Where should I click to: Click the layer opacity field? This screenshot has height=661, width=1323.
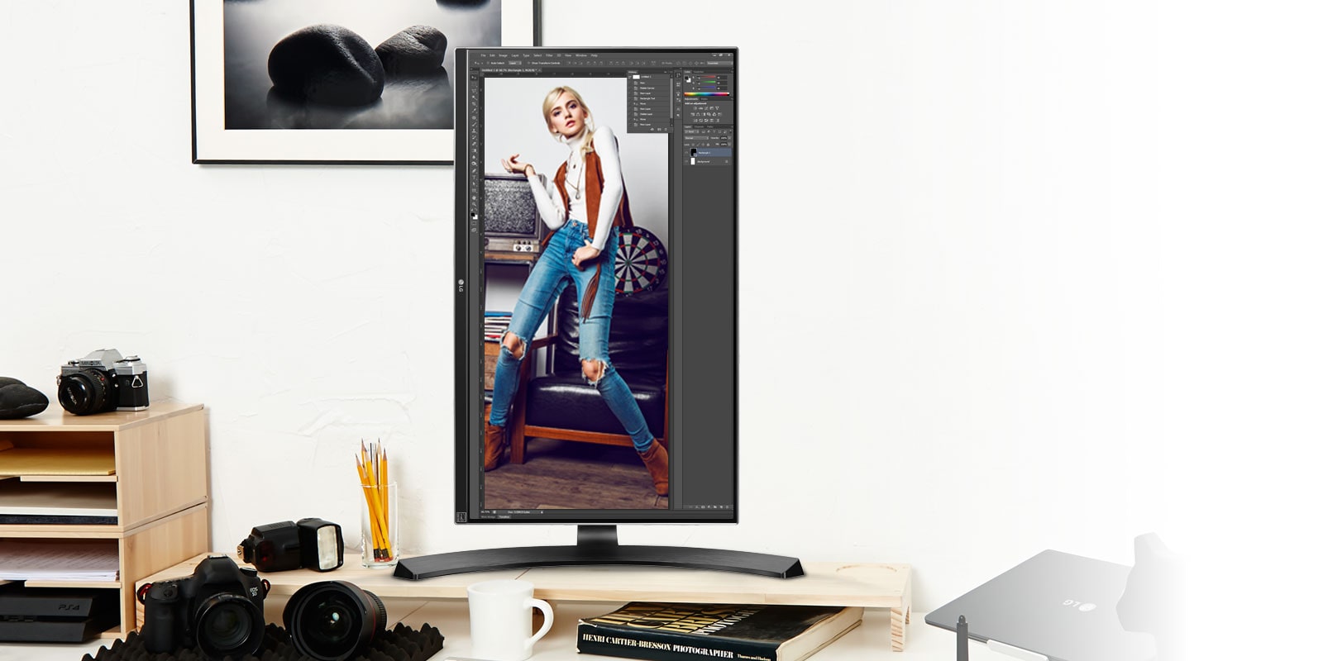(724, 138)
